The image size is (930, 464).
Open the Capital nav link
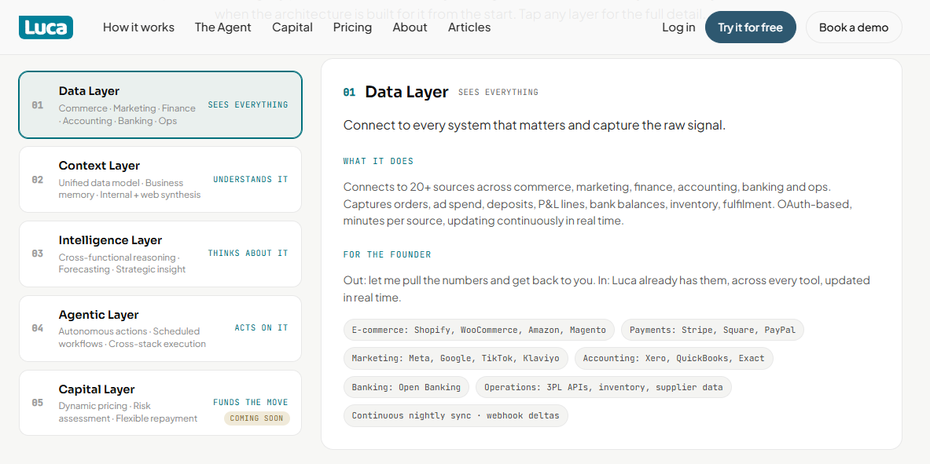pos(292,27)
